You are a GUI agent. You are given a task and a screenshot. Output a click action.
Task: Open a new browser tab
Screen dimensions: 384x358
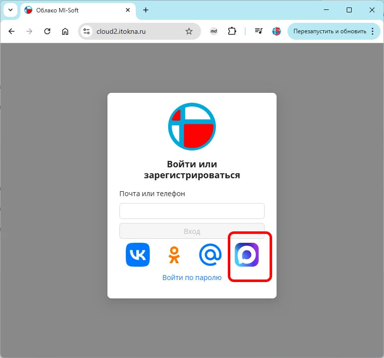(x=146, y=10)
